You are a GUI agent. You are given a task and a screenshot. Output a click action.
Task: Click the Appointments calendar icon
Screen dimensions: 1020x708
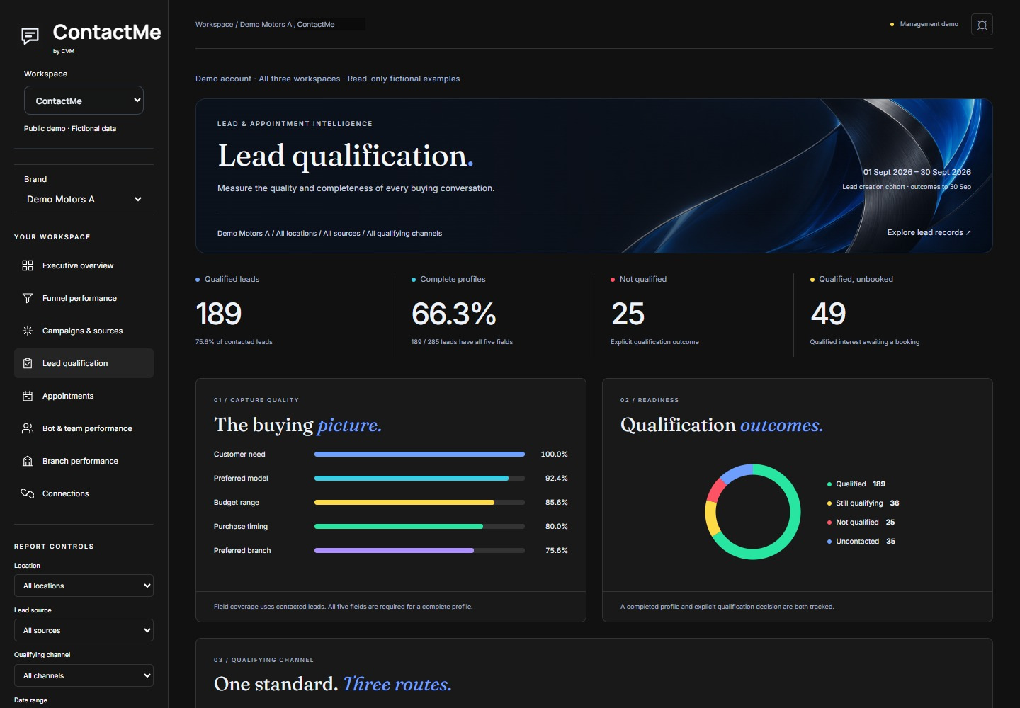pos(28,396)
